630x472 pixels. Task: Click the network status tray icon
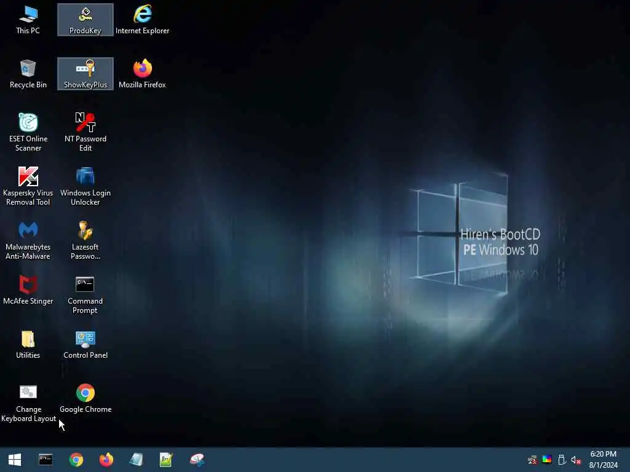pyautogui.click(x=532, y=460)
